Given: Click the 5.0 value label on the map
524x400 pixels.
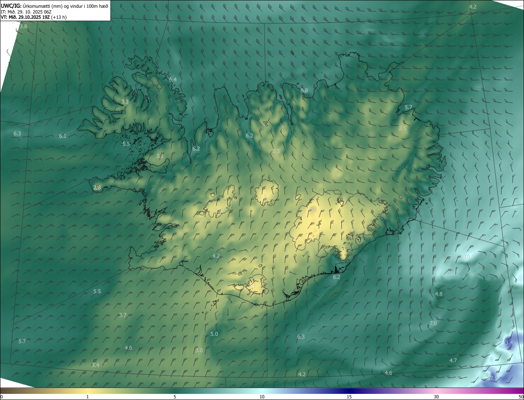Looking at the screenshot, I should pos(214,334).
